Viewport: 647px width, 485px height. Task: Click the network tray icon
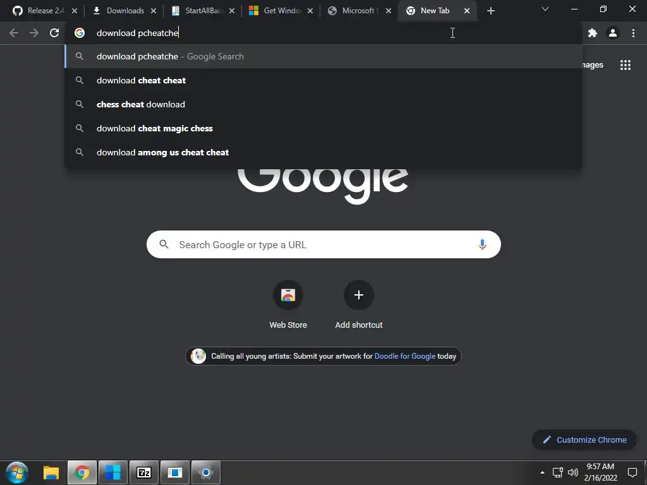click(x=557, y=472)
